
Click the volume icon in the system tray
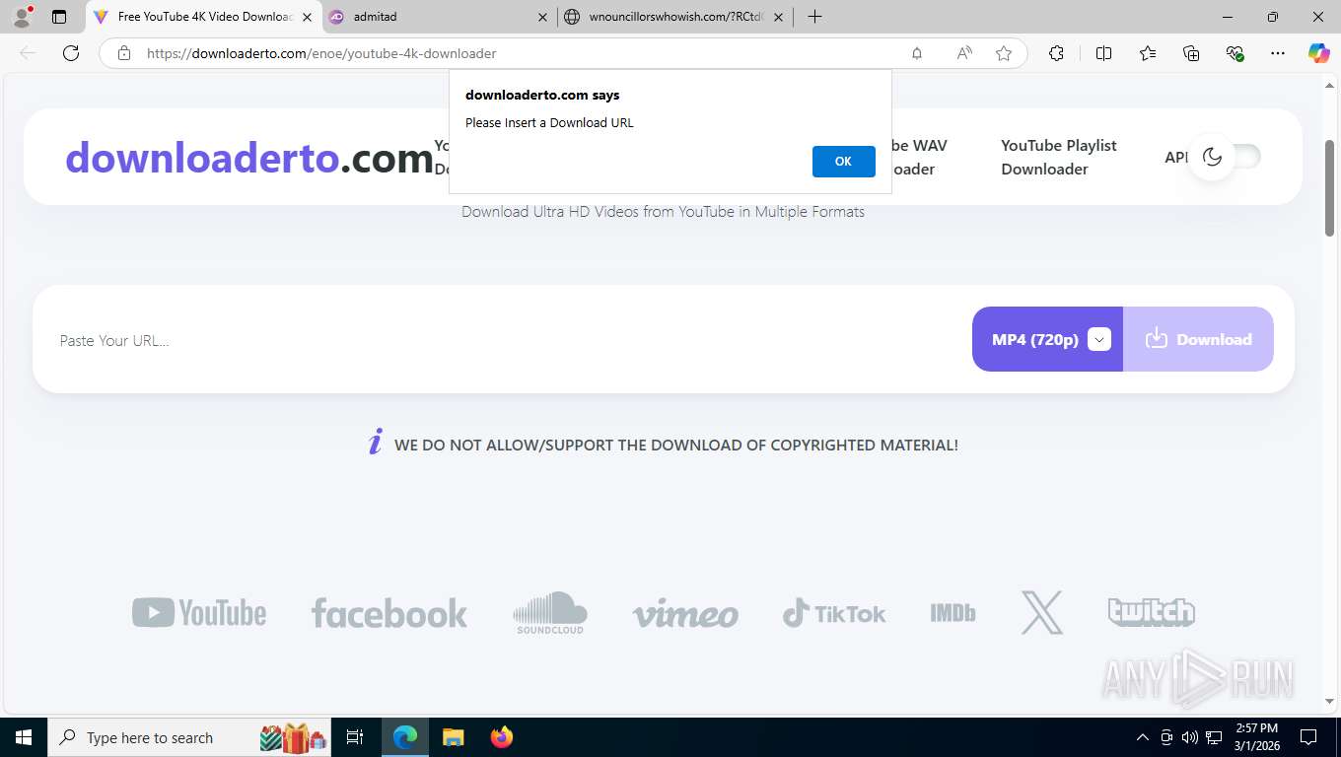(1190, 737)
